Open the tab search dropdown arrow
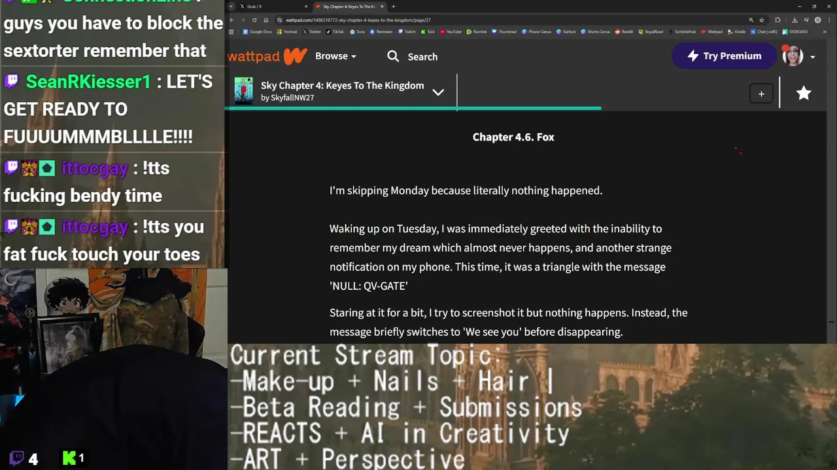Viewport: 837px width, 470px height. [231, 7]
